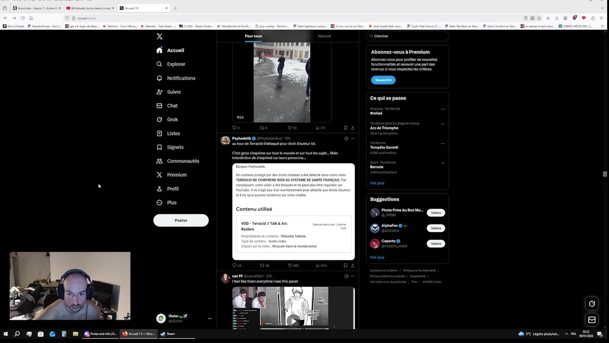Click the X logo in the sidebar
609x343 pixels.
coord(159,36)
